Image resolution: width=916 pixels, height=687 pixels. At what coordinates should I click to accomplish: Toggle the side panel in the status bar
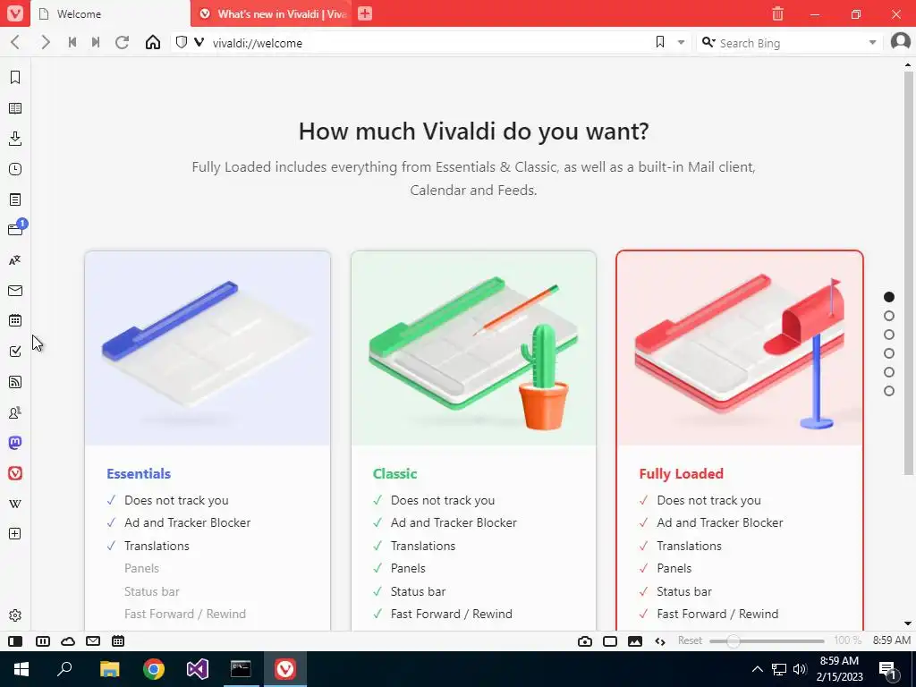[15, 640]
